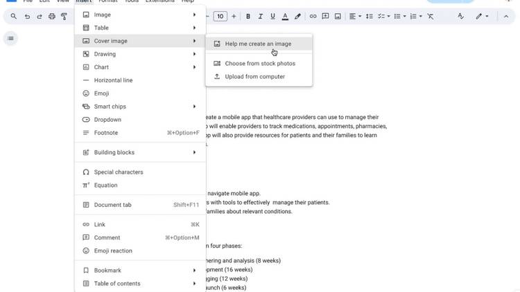Click the insert link toolbar icon
Image resolution: width=520 pixels, height=292 pixels.
[313, 16]
